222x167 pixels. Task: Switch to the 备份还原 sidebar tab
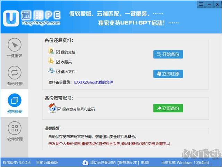tap(15, 76)
